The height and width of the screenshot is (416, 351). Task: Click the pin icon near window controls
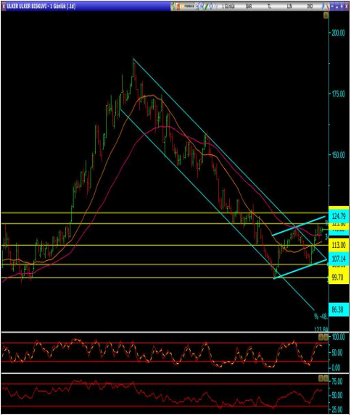(x=323, y=6)
